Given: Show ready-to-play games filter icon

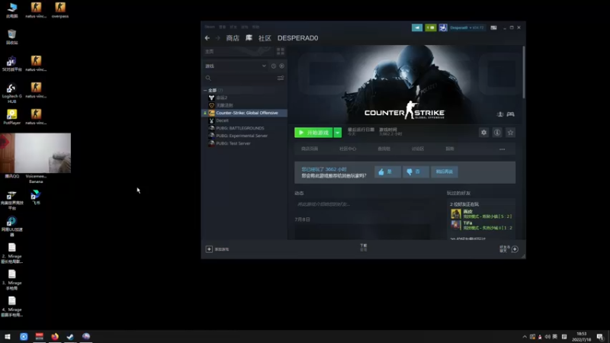Looking at the screenshot, I should coord(281,66).
